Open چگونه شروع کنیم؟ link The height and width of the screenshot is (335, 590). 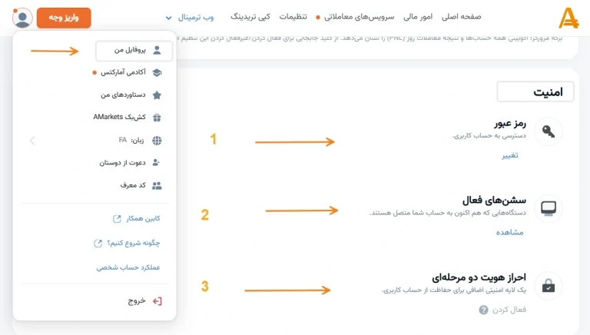[134, 243]
